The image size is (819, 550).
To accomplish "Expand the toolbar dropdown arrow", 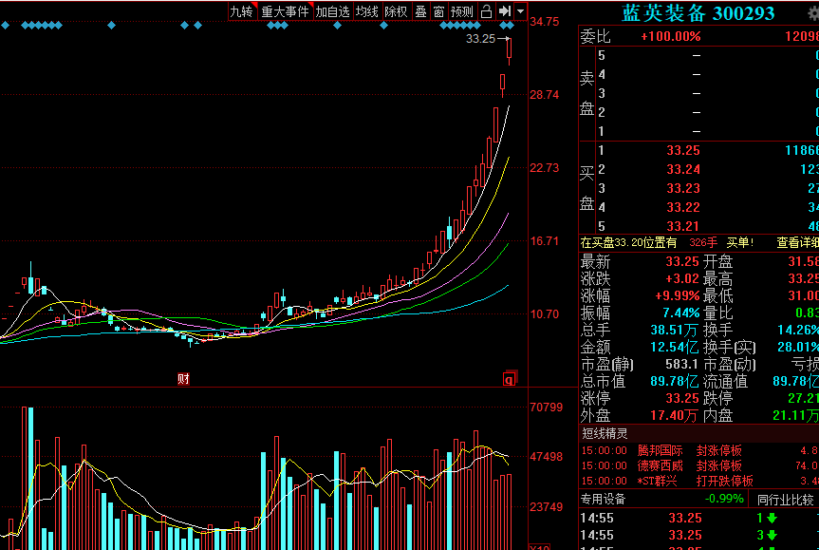I will [520, 11].
